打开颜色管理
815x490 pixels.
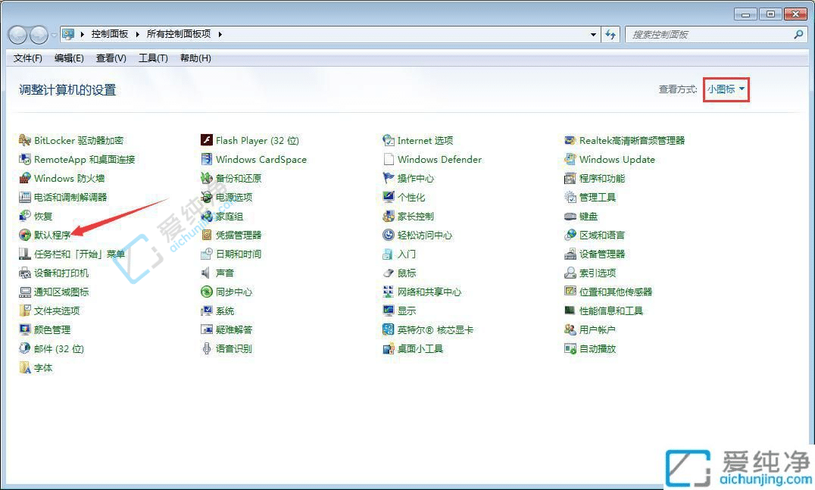coord(53,329)
